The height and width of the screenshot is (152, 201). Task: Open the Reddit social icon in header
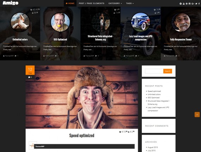click(x=181, y=4)
